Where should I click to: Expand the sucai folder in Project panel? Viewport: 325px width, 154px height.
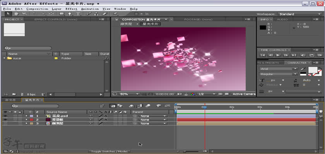click(x=5, y=58)
